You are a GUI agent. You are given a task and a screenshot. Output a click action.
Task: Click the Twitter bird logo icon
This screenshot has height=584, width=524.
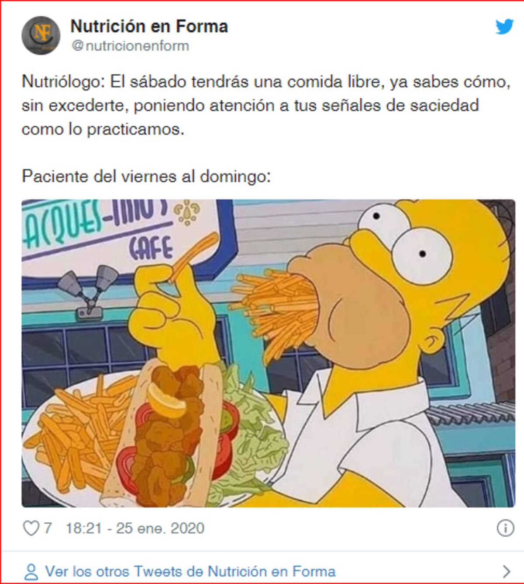pyautogui.click(x=504, y=27)
